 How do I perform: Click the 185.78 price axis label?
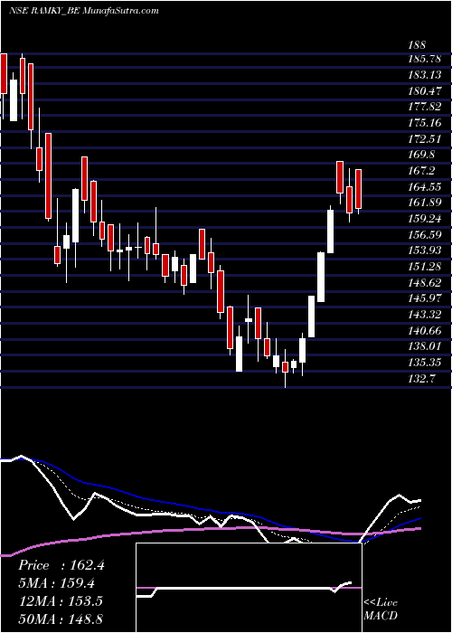pyautogui.click(x=425, y=60)
